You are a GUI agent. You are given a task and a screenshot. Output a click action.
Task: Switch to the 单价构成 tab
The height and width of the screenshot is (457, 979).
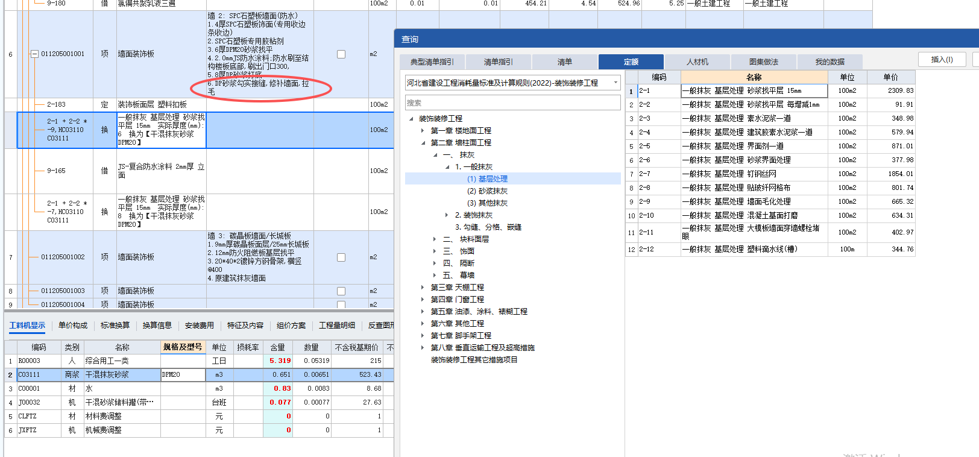[x=73, y=326]
